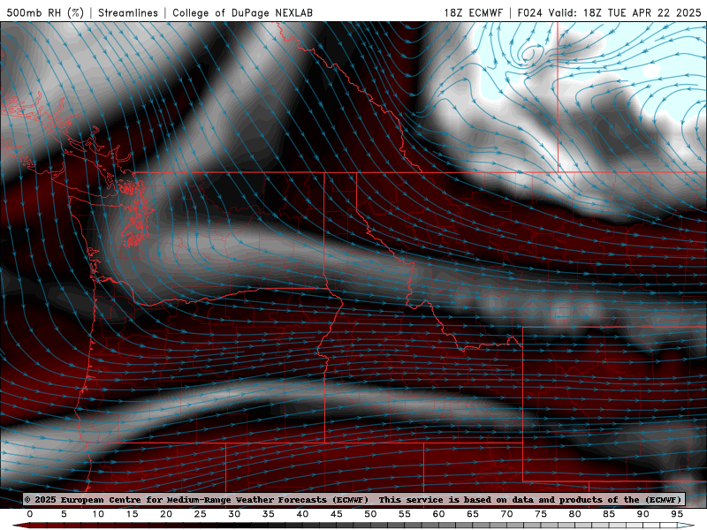
Task: Select the "30" scale label
Action: click(234, 514)
